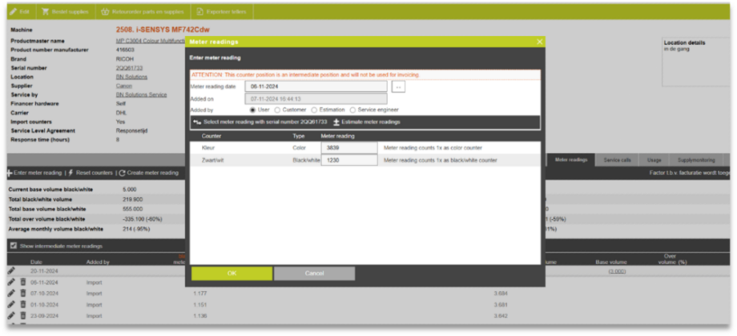This screenshot has width=737, height=336.
Task: Confirm the dialog with OK
Action: [232, 274]
